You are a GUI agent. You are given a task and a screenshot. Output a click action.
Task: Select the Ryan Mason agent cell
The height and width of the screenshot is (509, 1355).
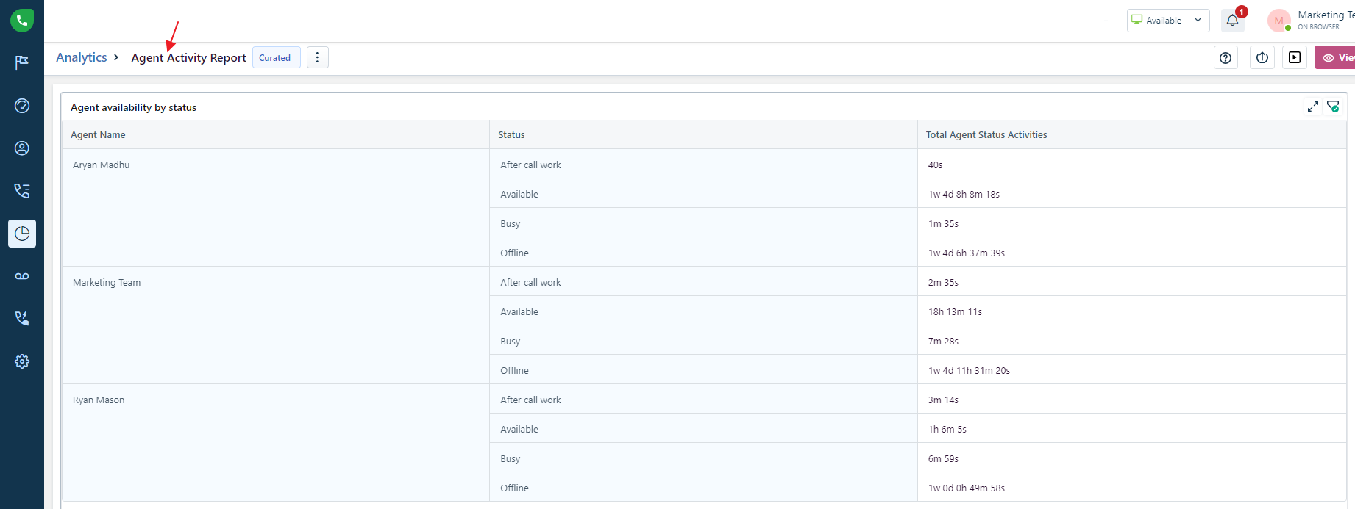276,443
